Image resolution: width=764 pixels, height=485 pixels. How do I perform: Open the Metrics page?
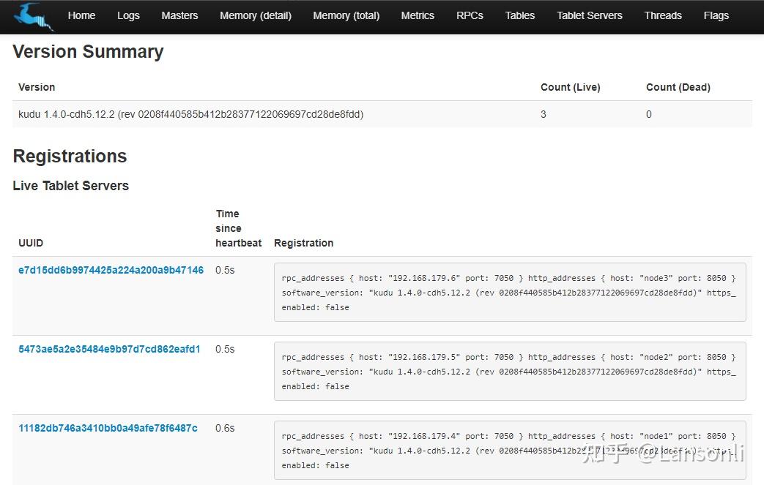coord(418,15)
